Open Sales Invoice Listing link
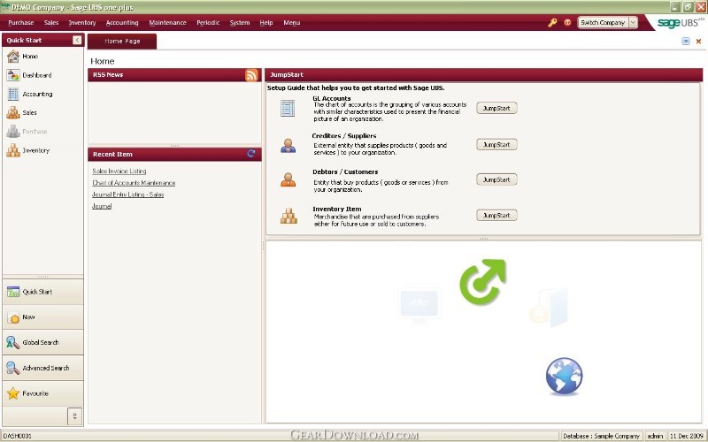 tap(119, 171)
